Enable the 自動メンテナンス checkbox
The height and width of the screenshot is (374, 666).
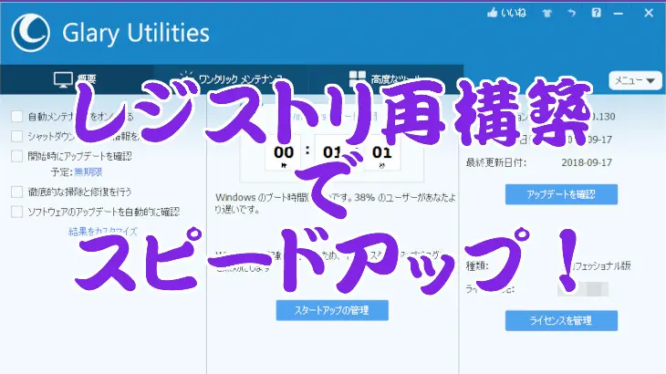click(x=17, y=117)
